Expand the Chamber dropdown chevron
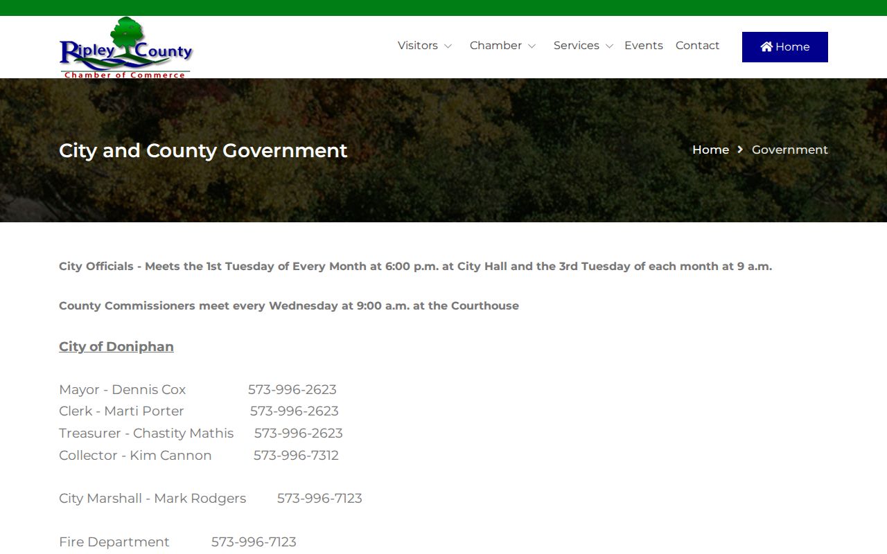Screen dimensions: 887x554 click(532, 46)
